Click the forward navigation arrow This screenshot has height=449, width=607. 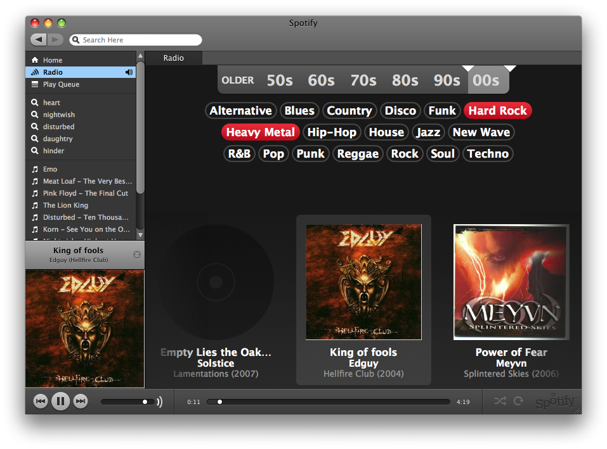point(56,40)
